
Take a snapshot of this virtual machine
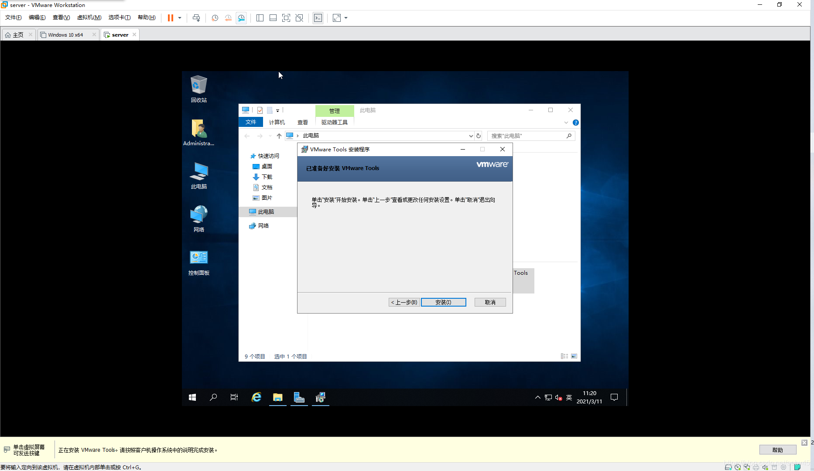[215, 18]
